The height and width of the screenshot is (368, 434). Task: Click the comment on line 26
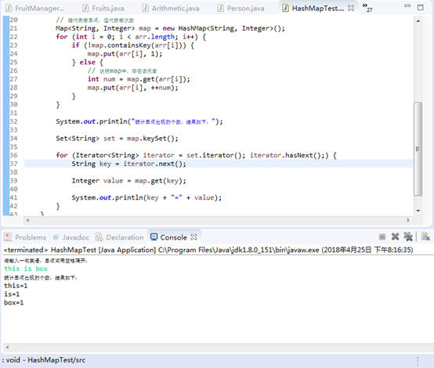123,70
